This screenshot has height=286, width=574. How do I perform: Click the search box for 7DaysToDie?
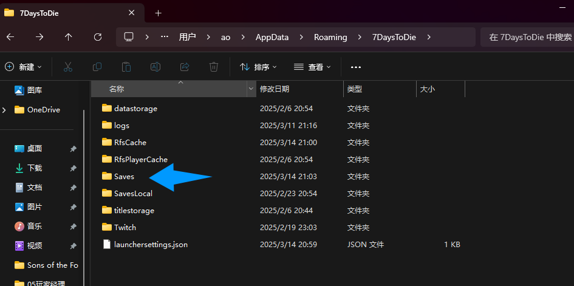coord(526,37)
